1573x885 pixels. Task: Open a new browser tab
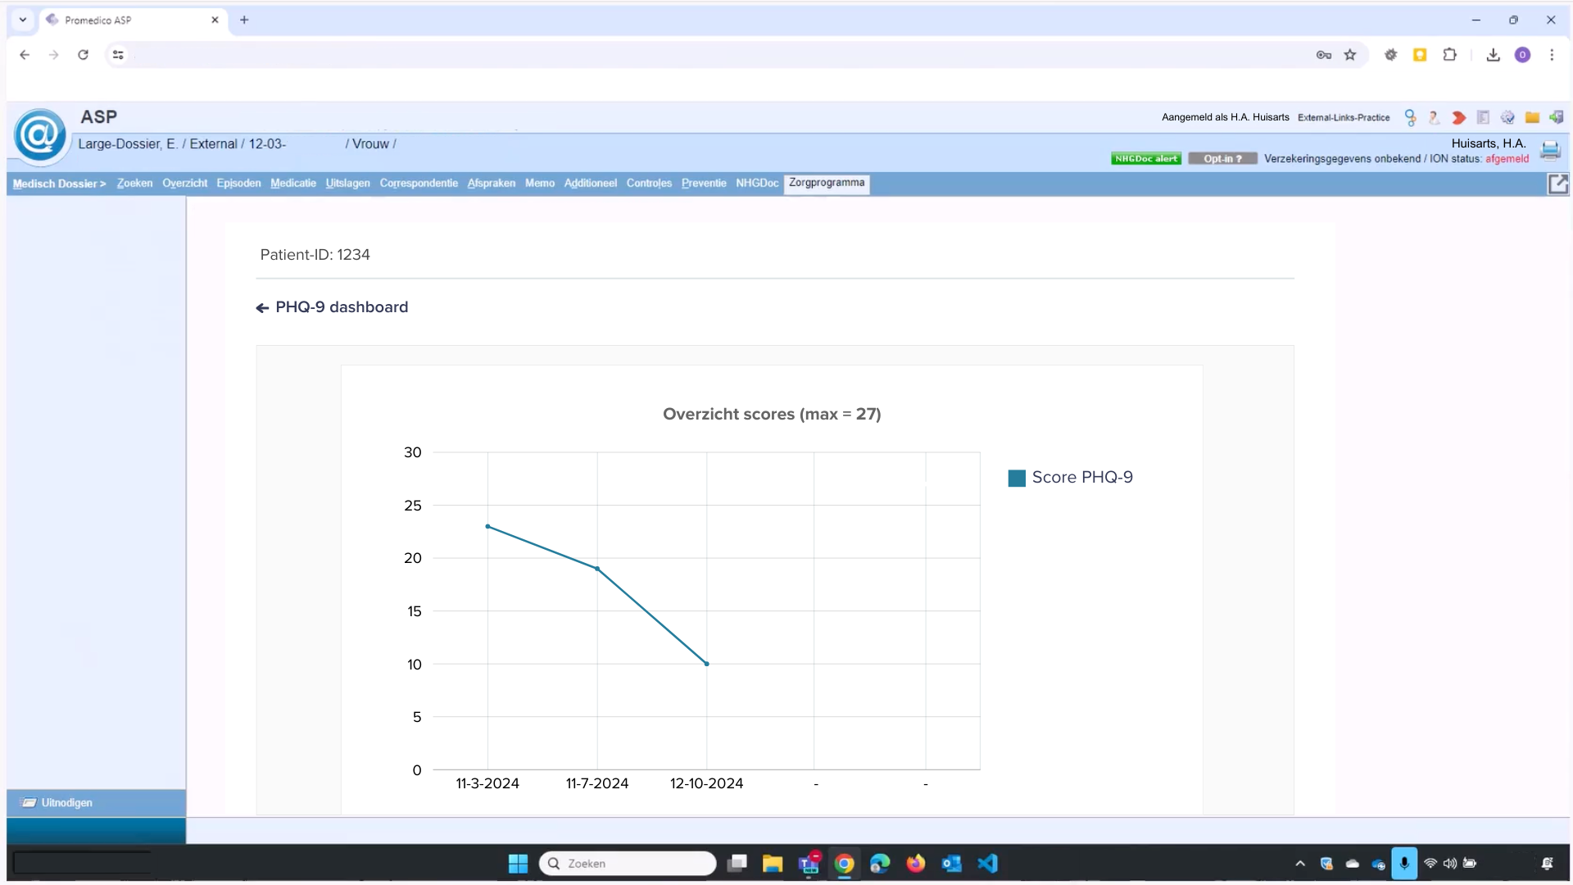[244, 20]
